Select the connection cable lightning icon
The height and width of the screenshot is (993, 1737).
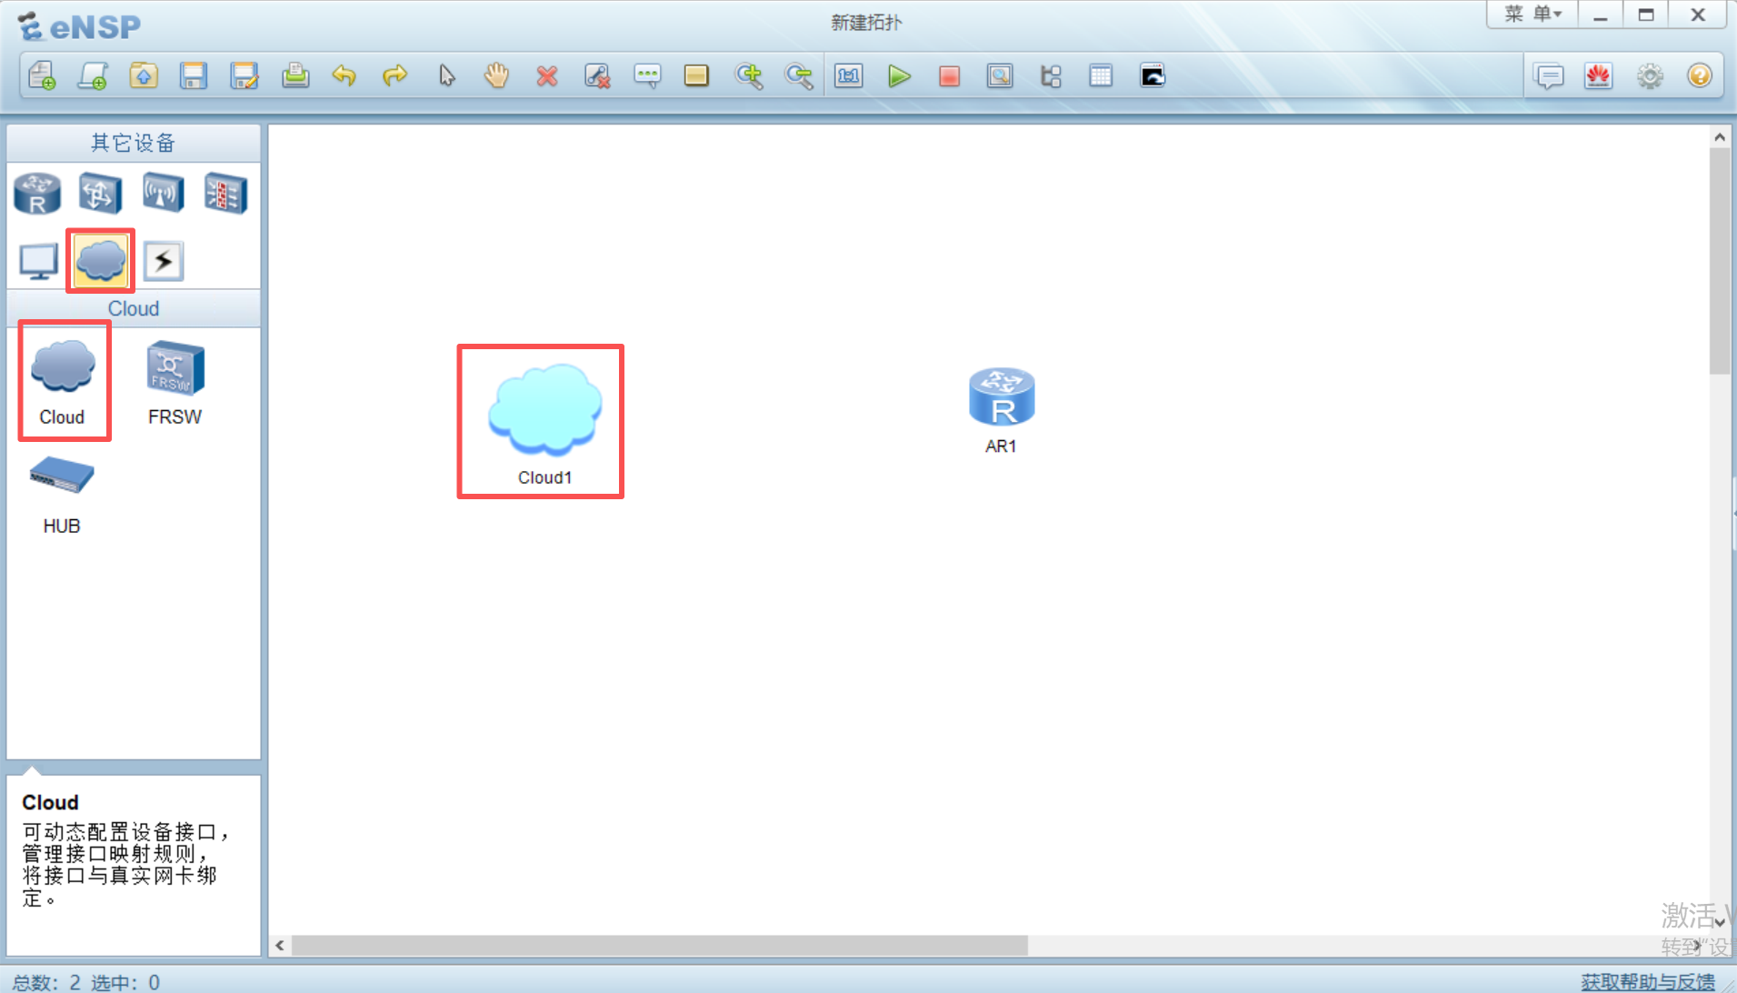pos(164,262)
